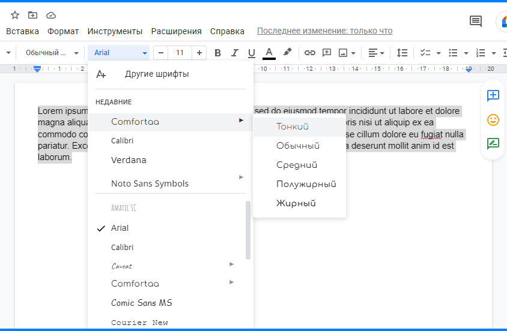This screenshot has width=507, height=331.
Task: Choose the Полужирный font weight
Action: pos(299,184)
